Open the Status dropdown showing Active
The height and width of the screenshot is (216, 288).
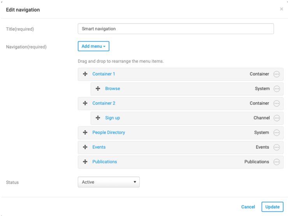point(109,182)
